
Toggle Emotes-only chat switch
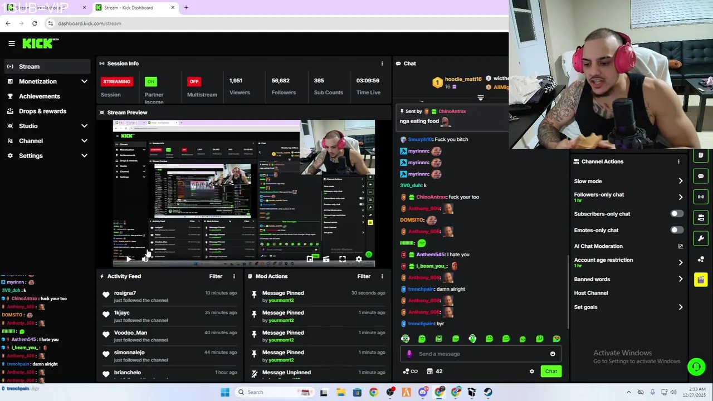677,230
